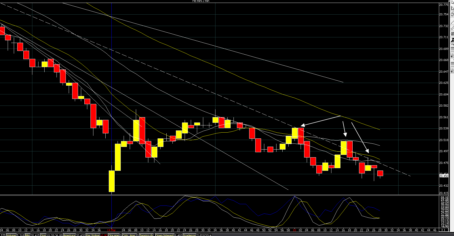Click the 20.711 price axis label

pos(444,37)
